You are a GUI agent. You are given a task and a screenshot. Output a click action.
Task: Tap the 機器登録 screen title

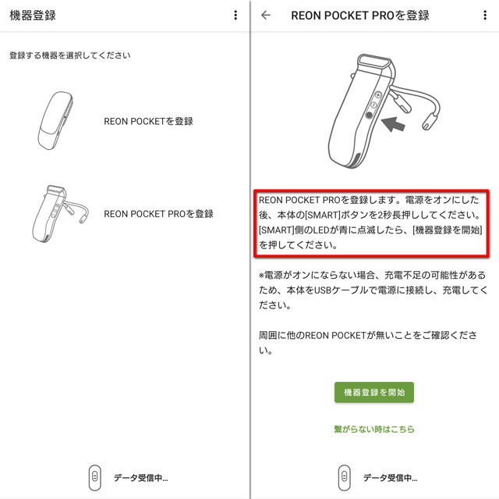tap(33, 15)
